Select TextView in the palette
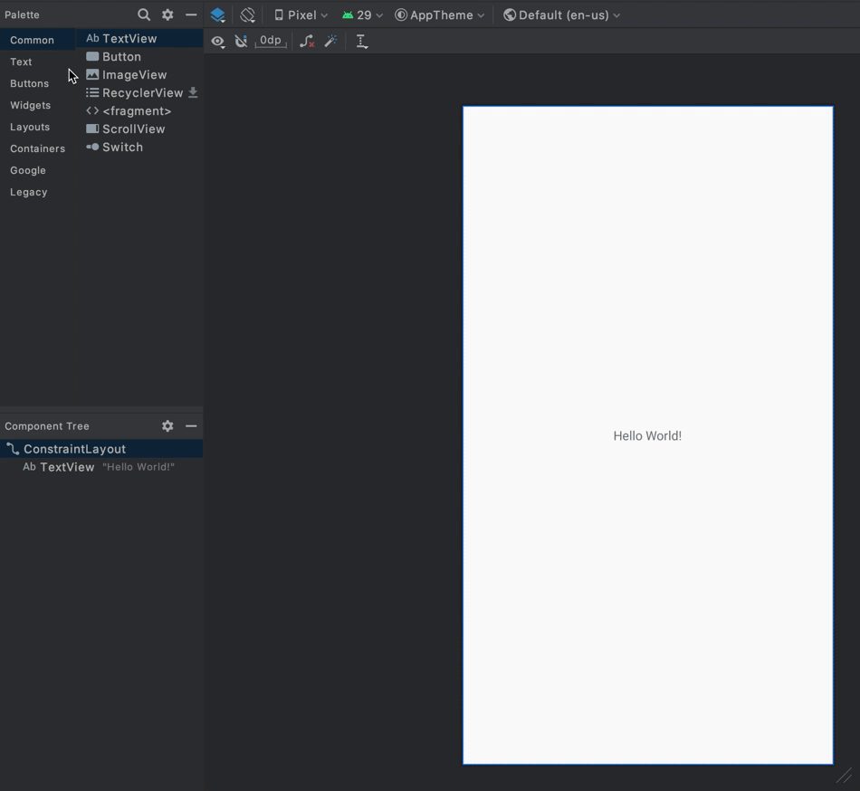 139,38
